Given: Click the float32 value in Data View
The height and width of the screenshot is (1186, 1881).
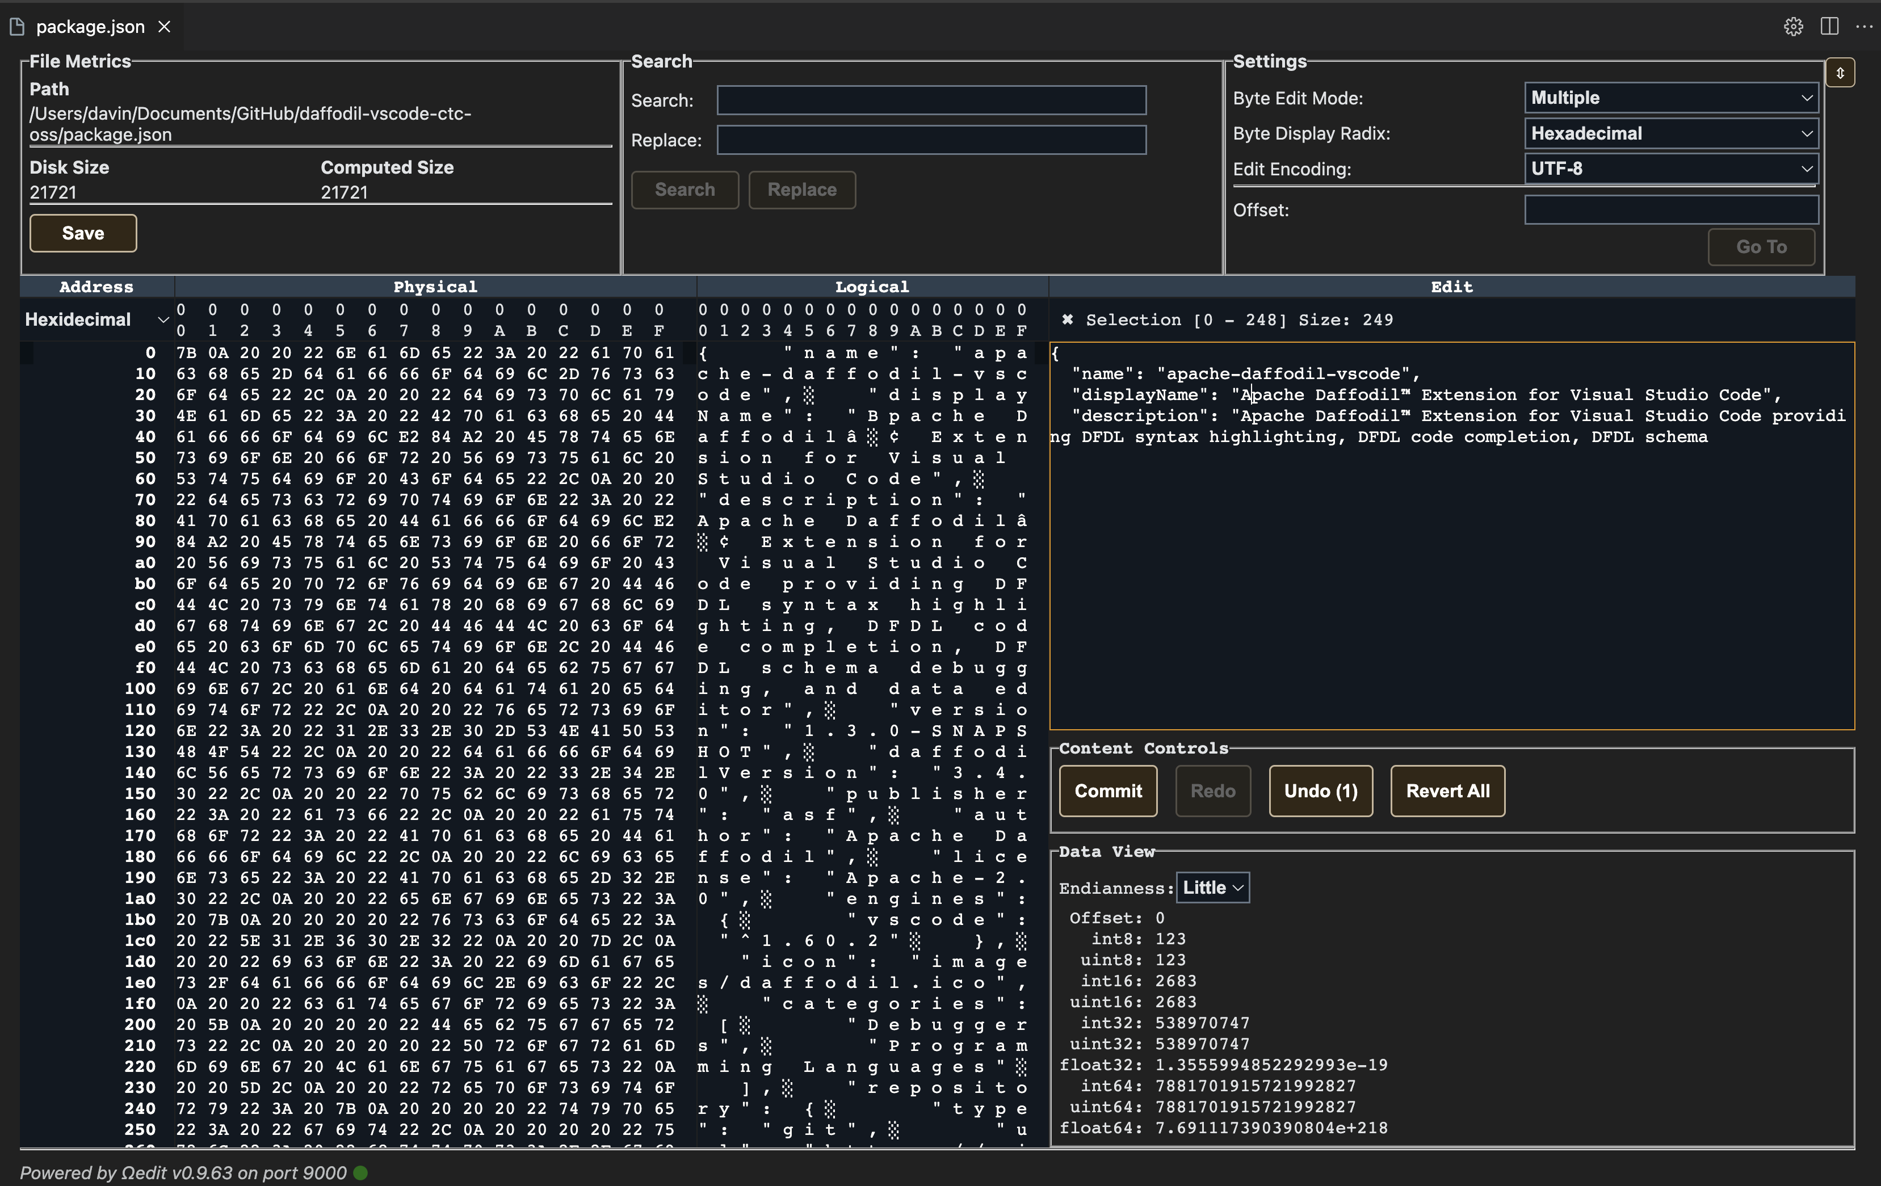Looking at the screenshot, I should pyautogui.click(x=1271, y=1065).
